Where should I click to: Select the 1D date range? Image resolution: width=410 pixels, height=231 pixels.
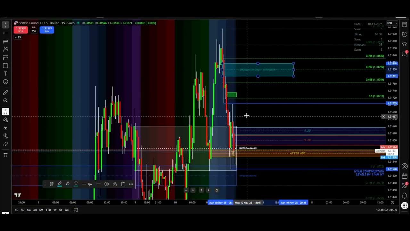pyautogui.click(x=16, y=210)
